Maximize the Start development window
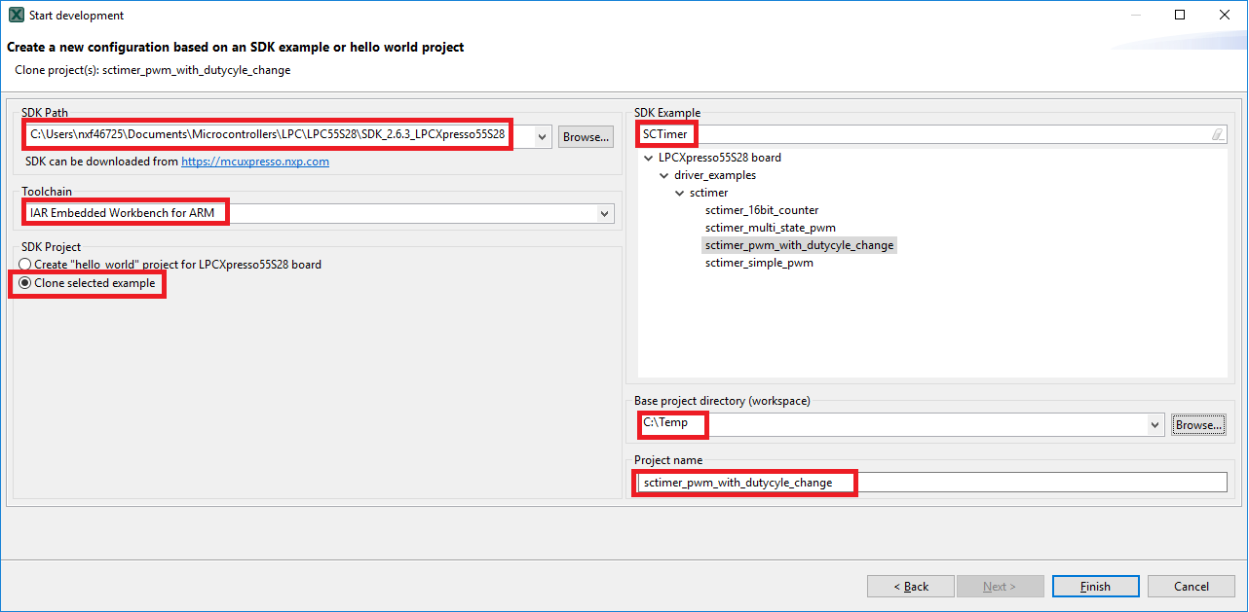 1180,16
